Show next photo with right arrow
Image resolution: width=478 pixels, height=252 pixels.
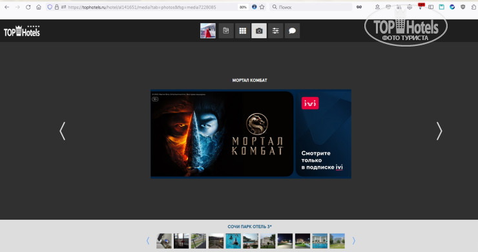click(439, 131)
